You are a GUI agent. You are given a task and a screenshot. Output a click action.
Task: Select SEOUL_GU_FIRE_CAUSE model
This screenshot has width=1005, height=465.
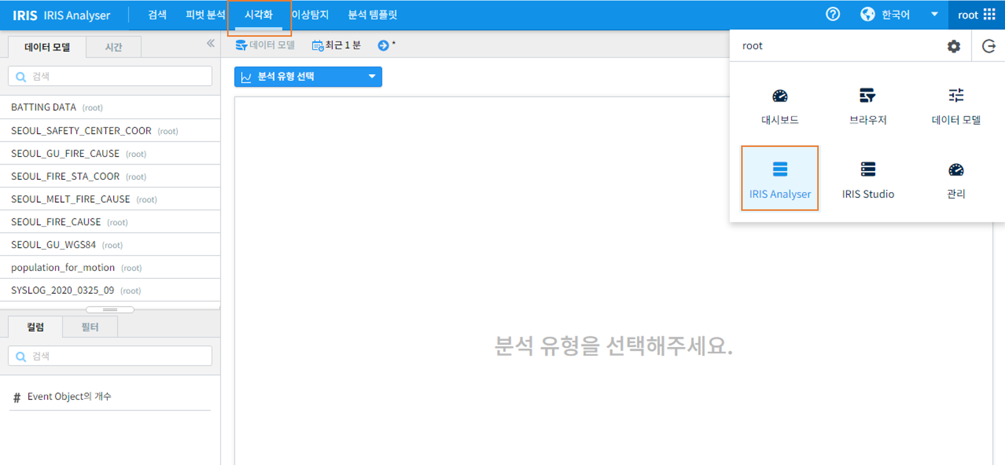coord(110,153)
